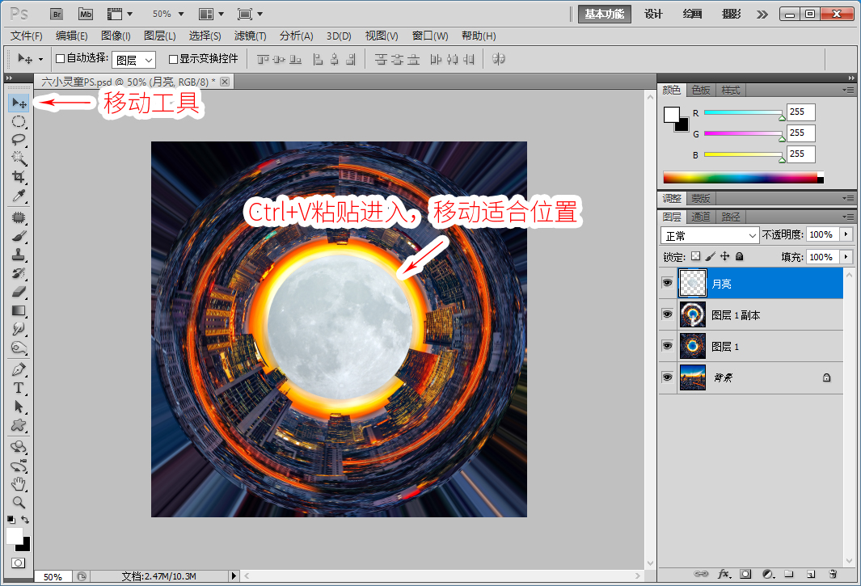The height and width of the screenshot is (586, 861).
Task: Switch to the 色板 tab
Action: (x=701, y=90)
